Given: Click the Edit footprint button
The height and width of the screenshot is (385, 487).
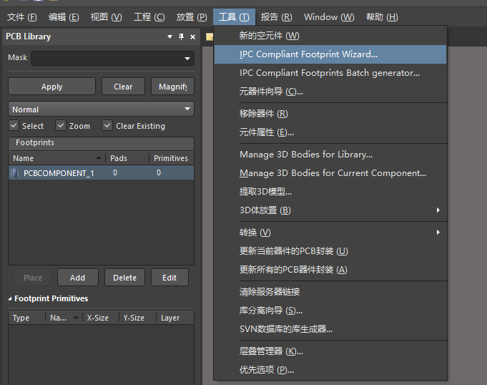Looking at the screenshot, I should pyautogui.click(x=169, y=278).
